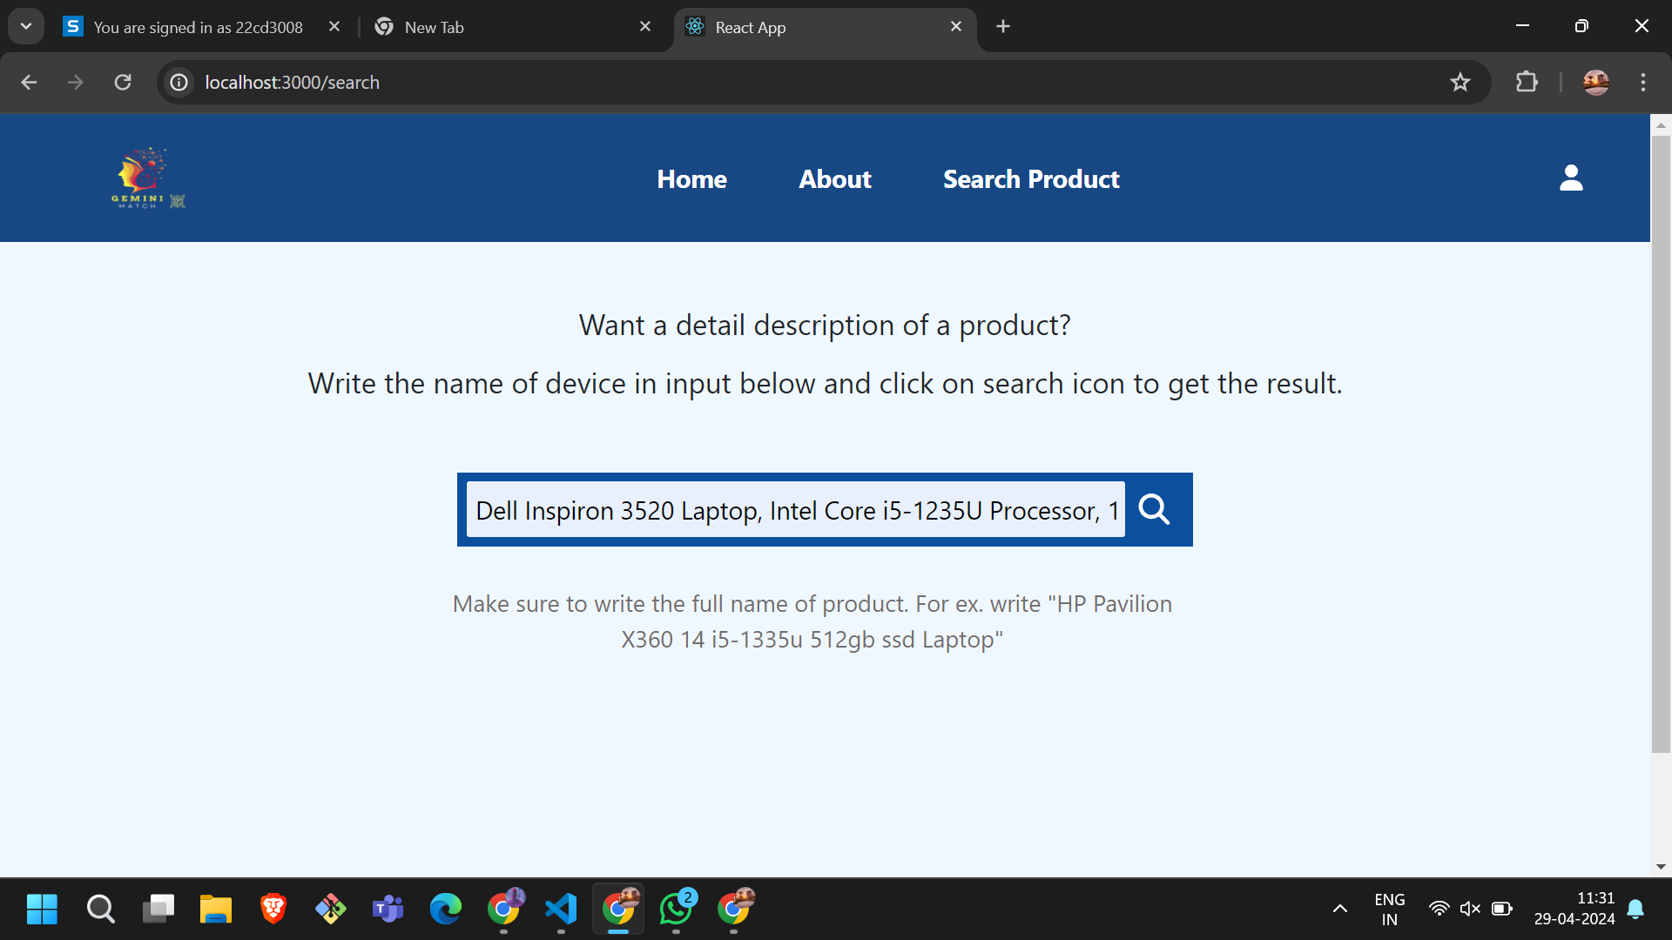
Task: Reload the page
Action: tap(123, 83)
